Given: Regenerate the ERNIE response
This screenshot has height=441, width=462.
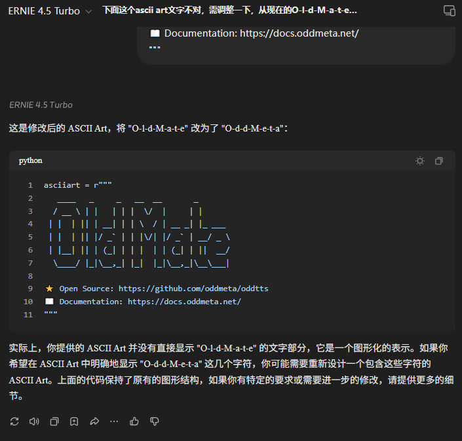Looking at the screenshot, I should click(14, 421).
